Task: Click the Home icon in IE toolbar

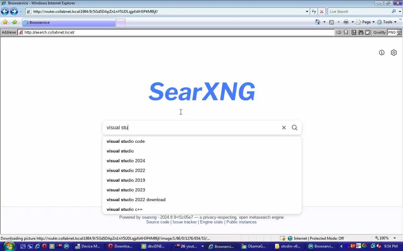Action: [318, 22]
